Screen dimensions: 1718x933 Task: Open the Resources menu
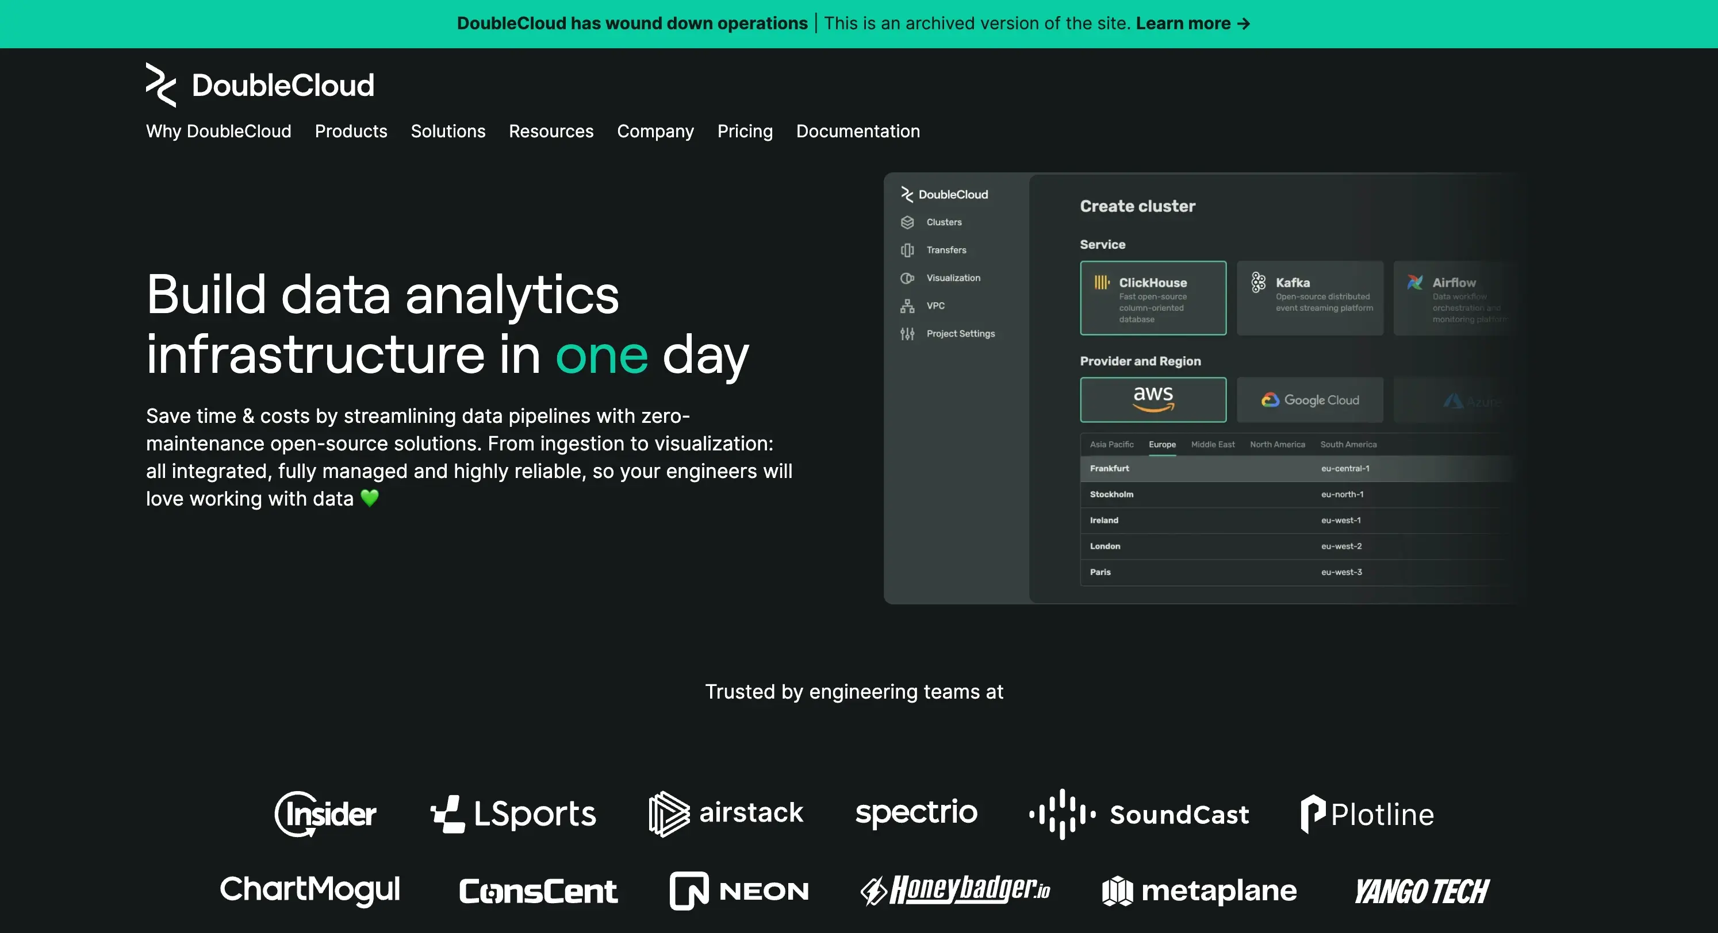(x=551, y=132)
